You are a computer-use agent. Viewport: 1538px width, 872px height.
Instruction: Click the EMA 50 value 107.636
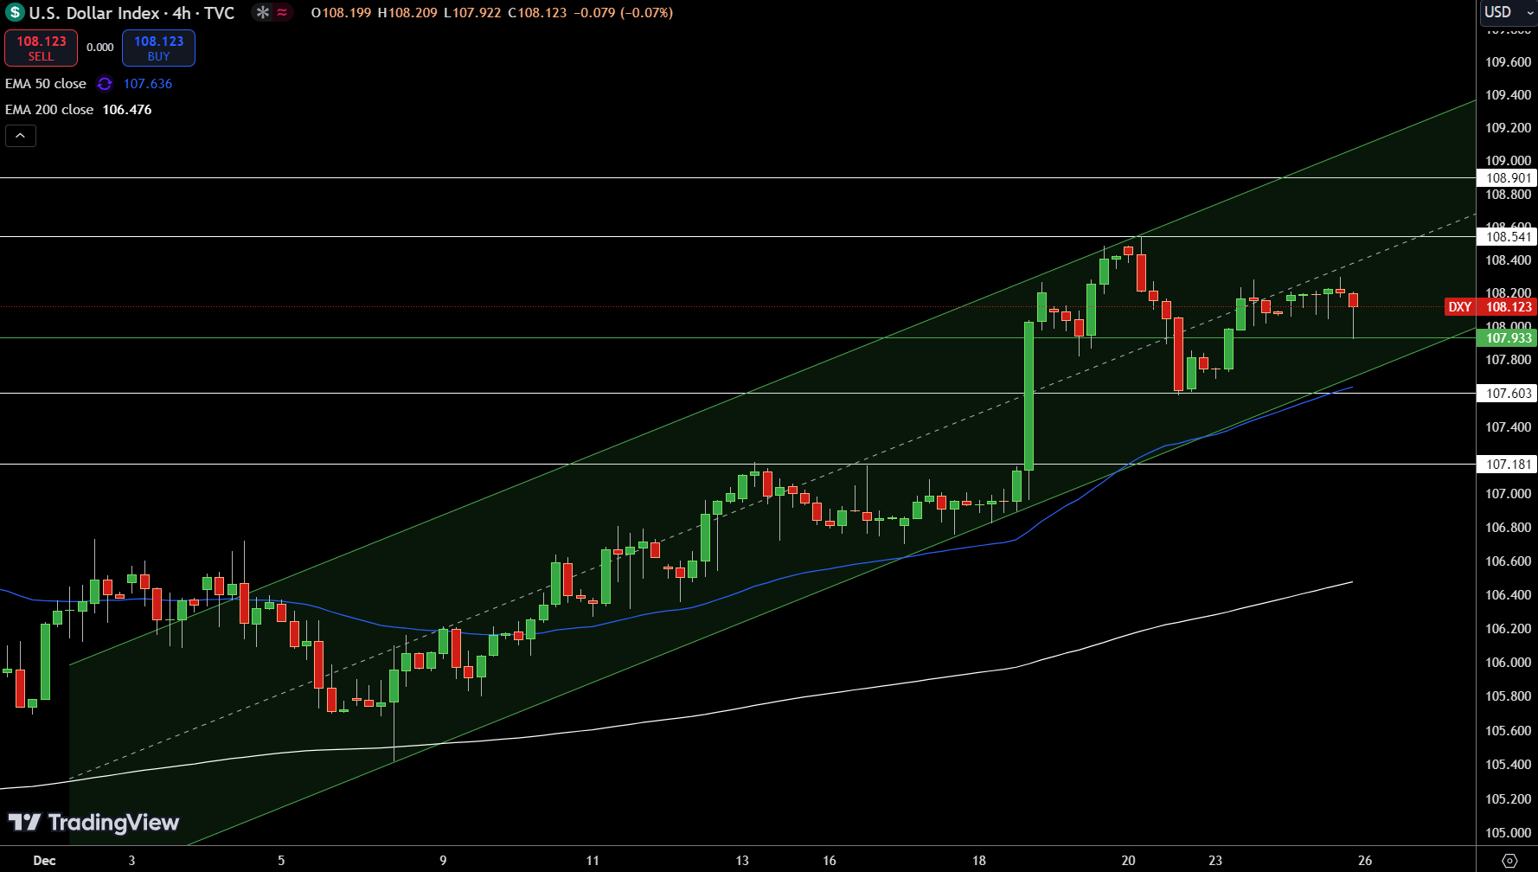click(x=148, y=84)
